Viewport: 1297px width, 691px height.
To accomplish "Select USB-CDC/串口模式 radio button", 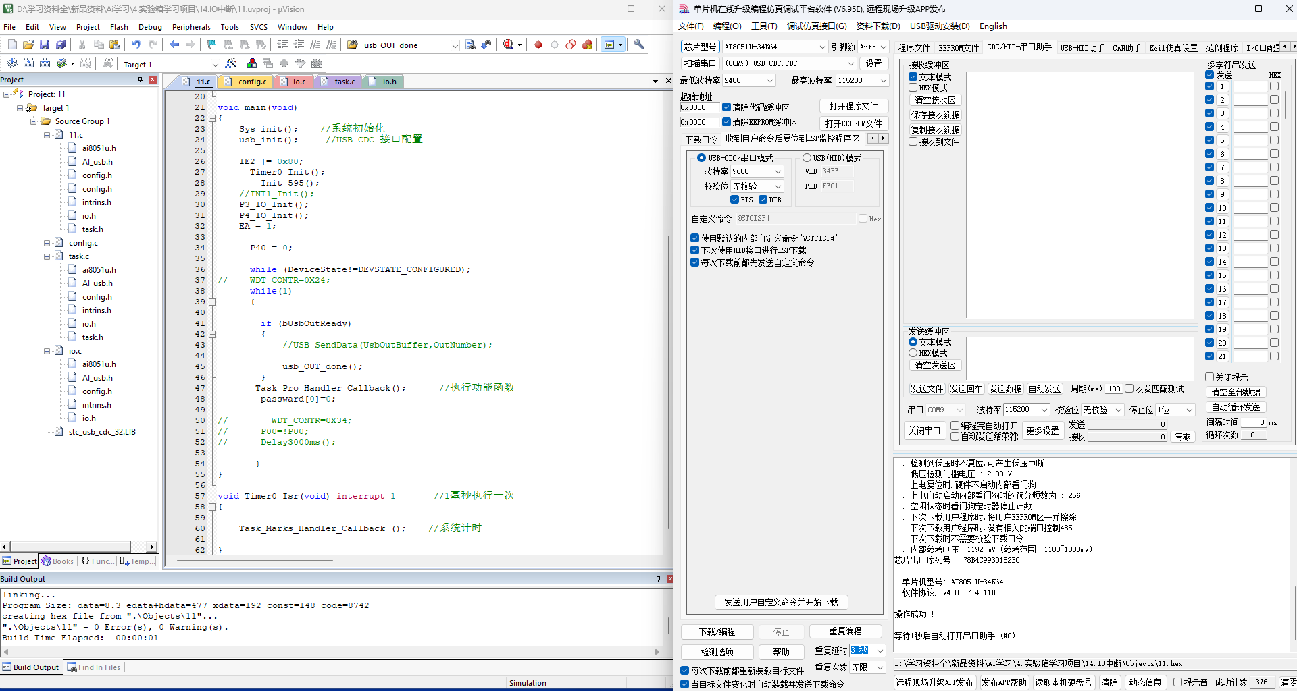I will coord(701,158).
